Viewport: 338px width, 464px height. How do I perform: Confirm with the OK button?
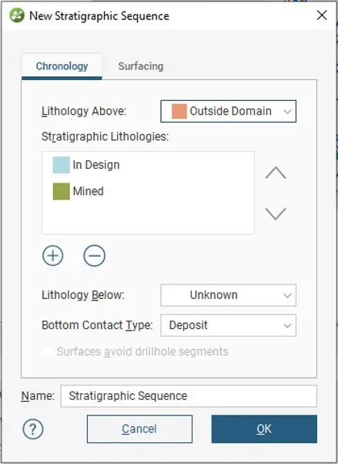264,429
